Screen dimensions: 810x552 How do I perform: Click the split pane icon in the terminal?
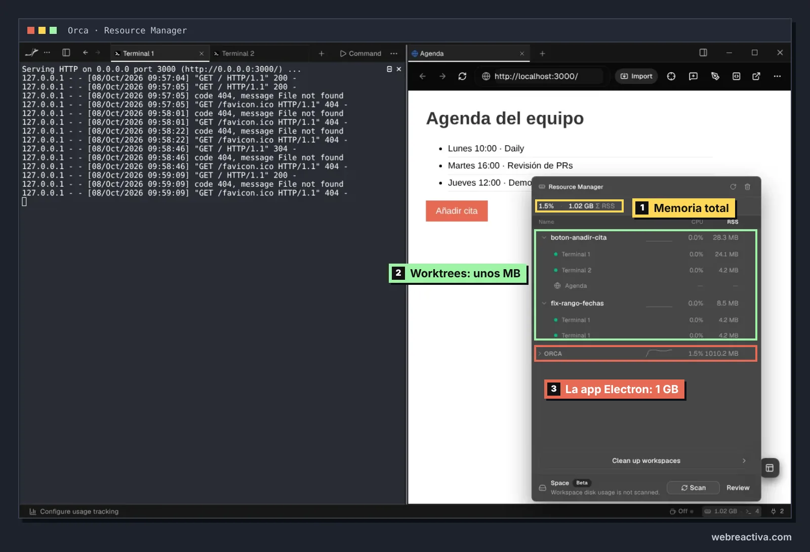click(389, 69)
